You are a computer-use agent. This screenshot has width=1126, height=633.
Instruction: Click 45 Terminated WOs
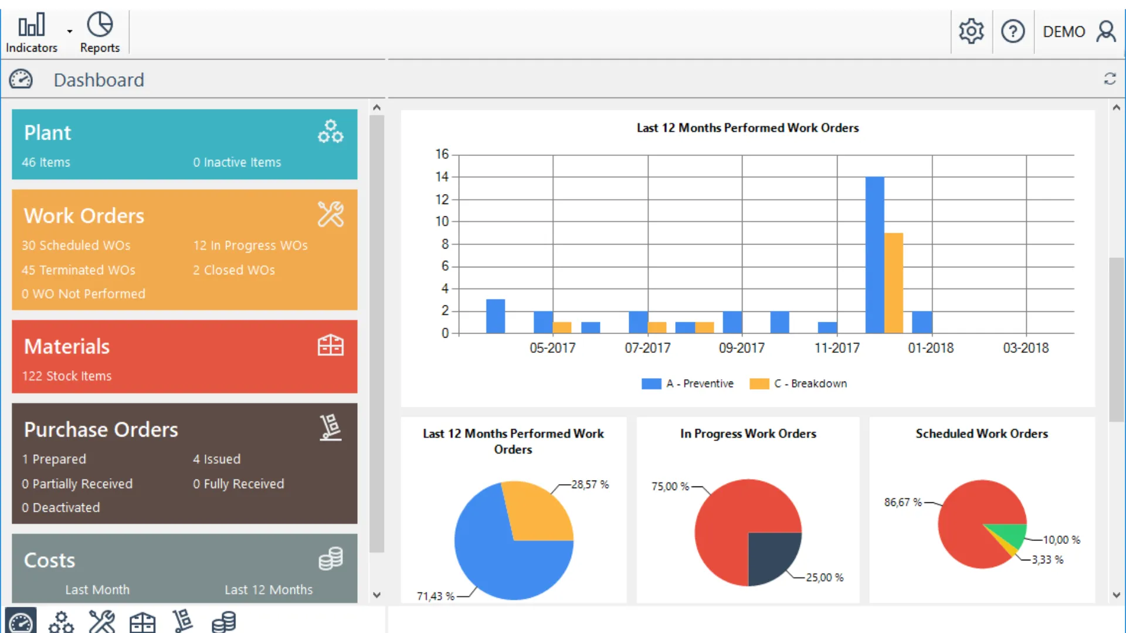point(79,270)
